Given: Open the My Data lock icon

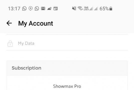Looking at the screenshot, I should click(x=10, y=43).
